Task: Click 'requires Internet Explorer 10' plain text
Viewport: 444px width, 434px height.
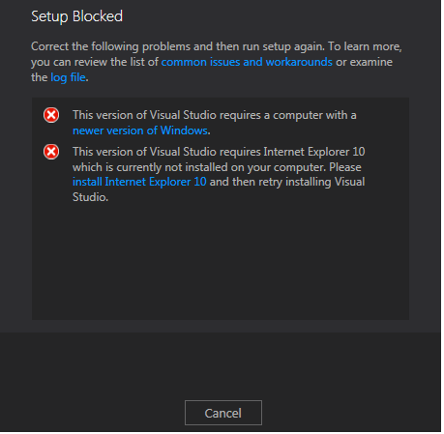Action: point(292,152)
